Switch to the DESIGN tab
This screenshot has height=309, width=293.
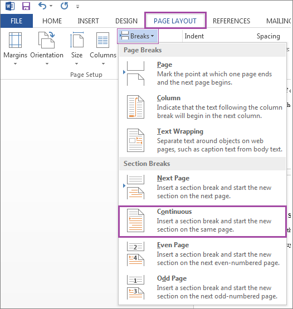click(x=126, y=21)
